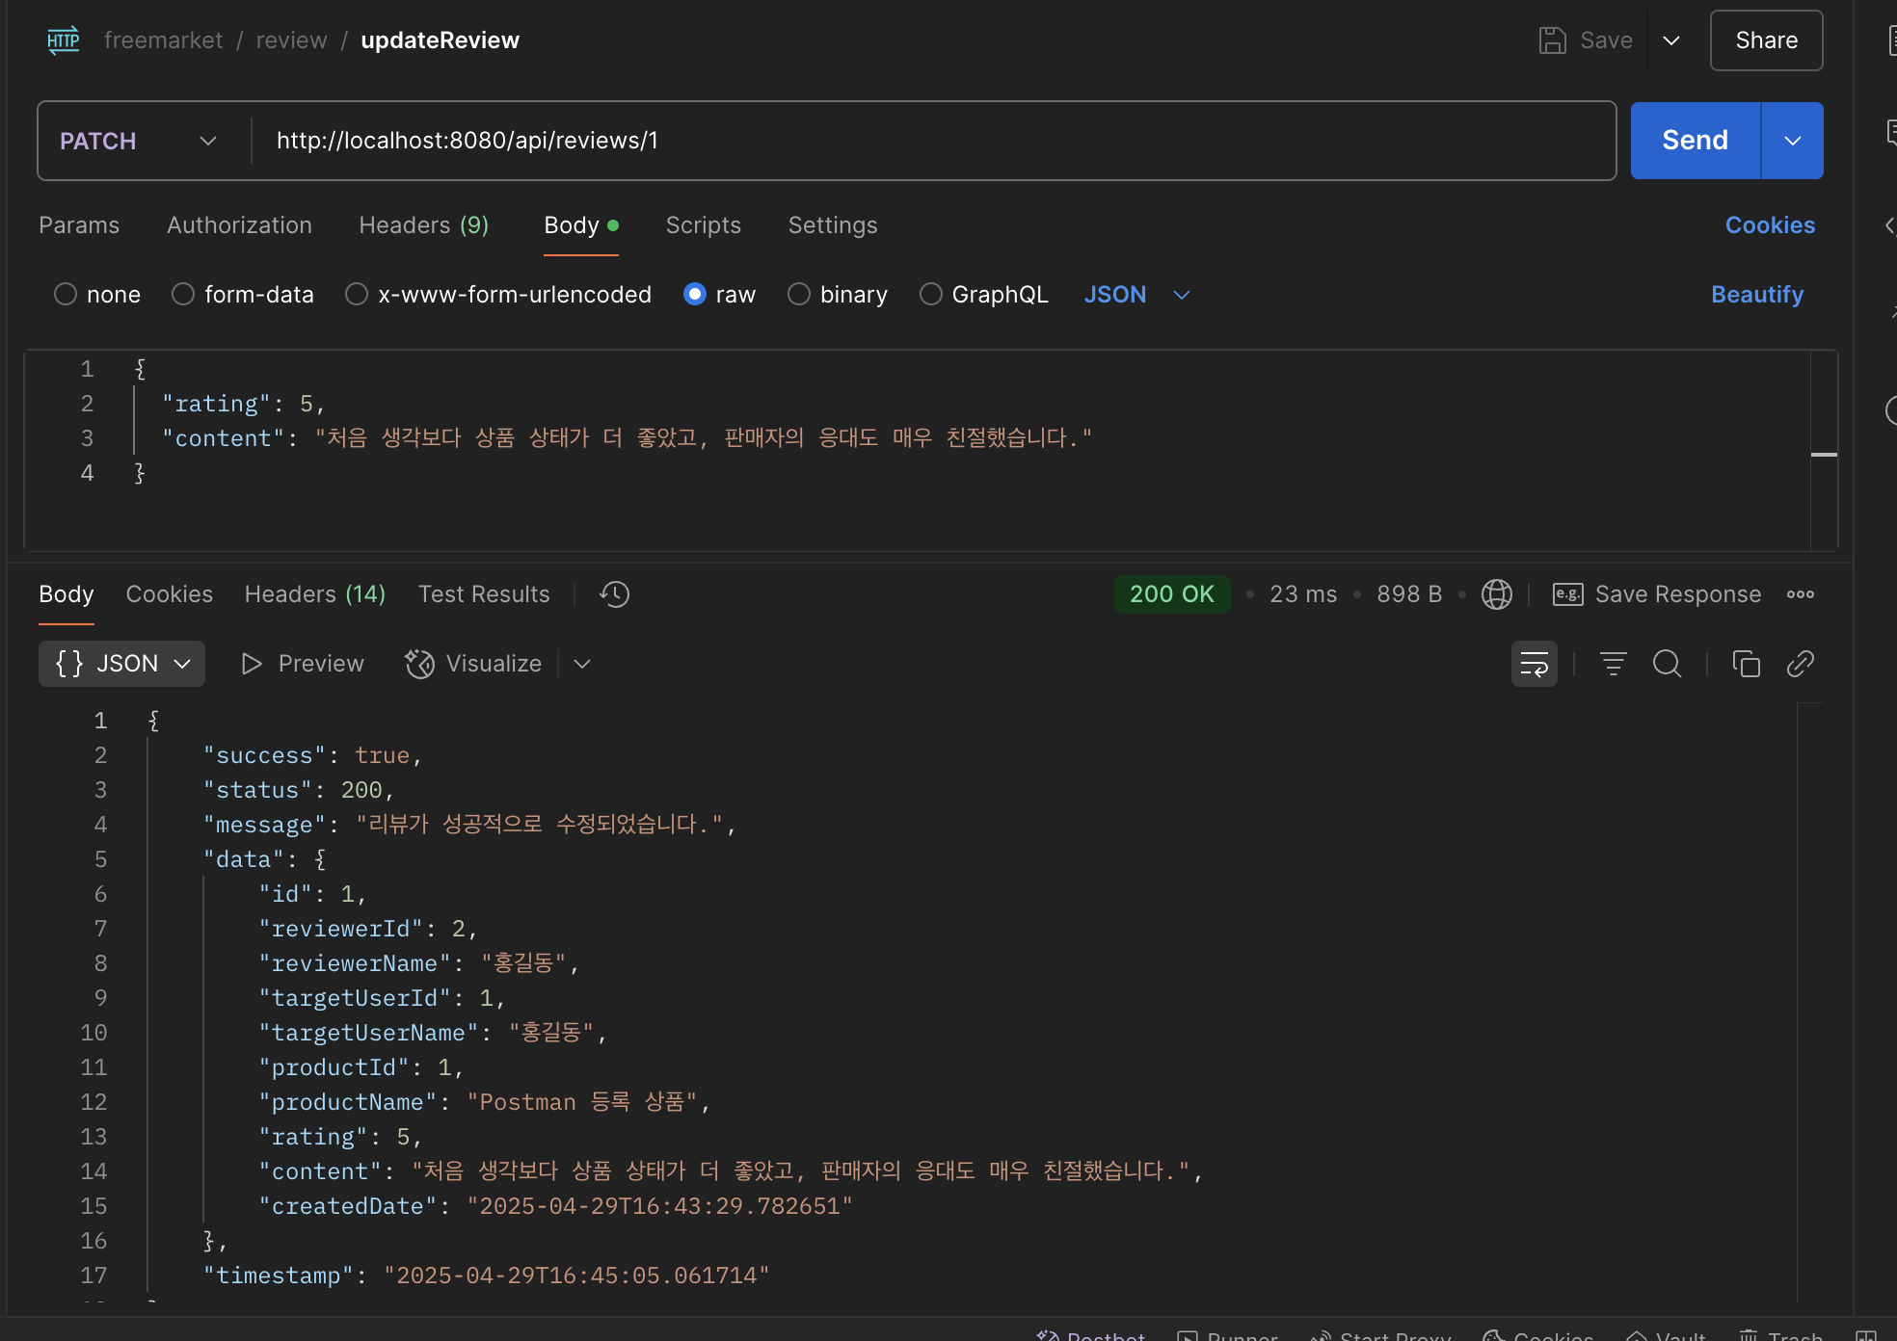The width and height of the screenshot is (1897, 1341).
Task: Choose the GraphQL body radio button
Action: click(x=930, y=294)
